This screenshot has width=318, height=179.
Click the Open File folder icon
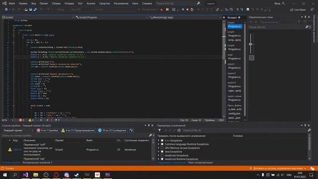click(x=26, y=9)
